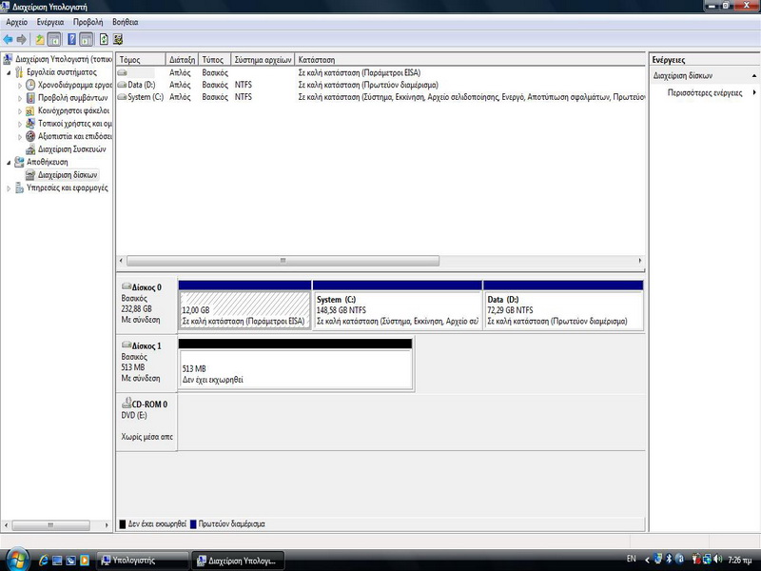Viewport: 761px width, 571px height.
Task: Click the green Refresh toolbar icon
Action: 104,39
